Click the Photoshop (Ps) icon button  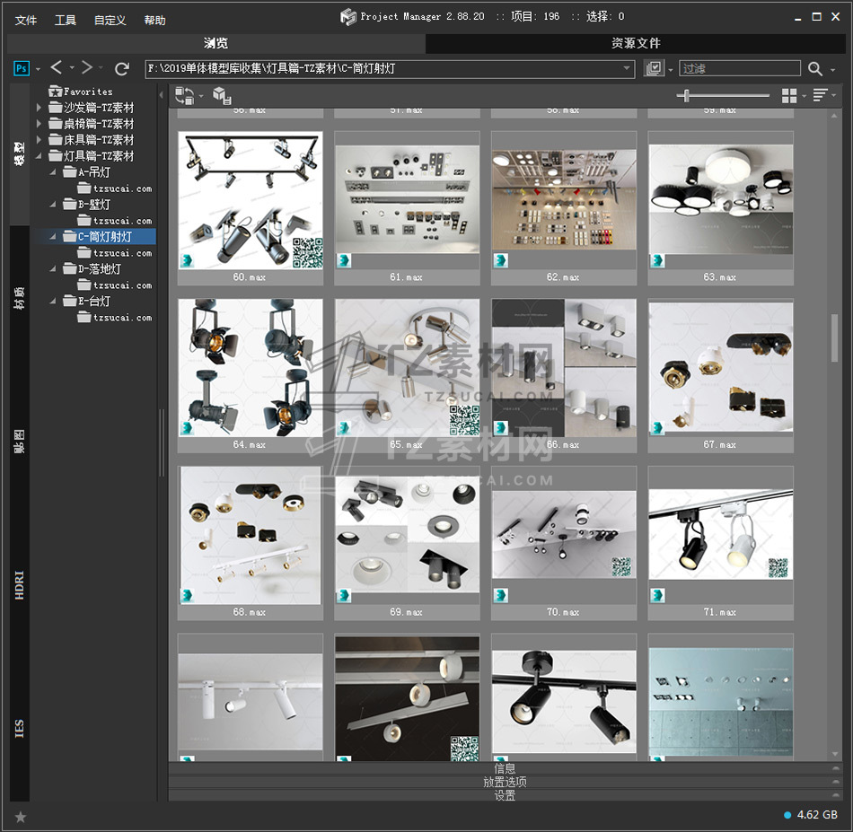(22, 68)
